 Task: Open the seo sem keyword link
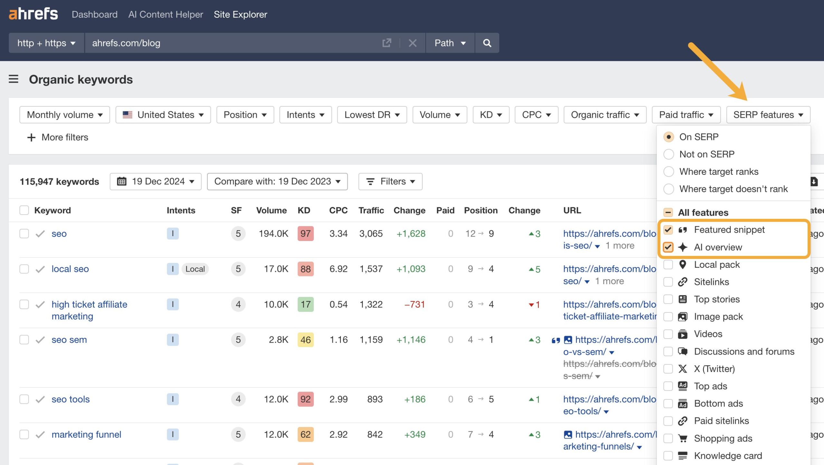[x=69, y=340]
